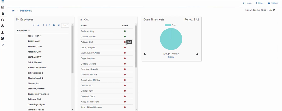Click the My Employees scrollbar thumb
The height and width of the screenshot is (111, 282).
pyautogui.click(x=72, y=49)
